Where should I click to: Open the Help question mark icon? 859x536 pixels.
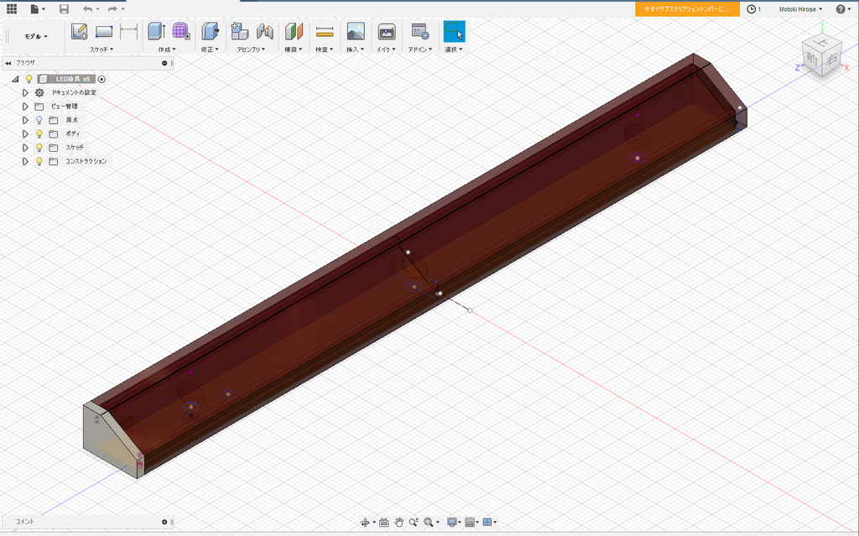(x=841, y=8)
